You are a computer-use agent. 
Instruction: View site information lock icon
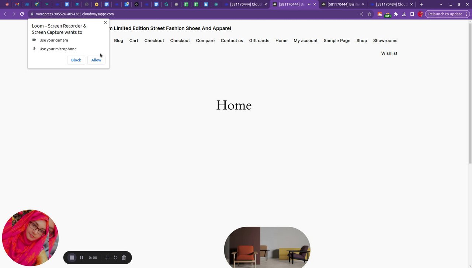coord(32,14)
